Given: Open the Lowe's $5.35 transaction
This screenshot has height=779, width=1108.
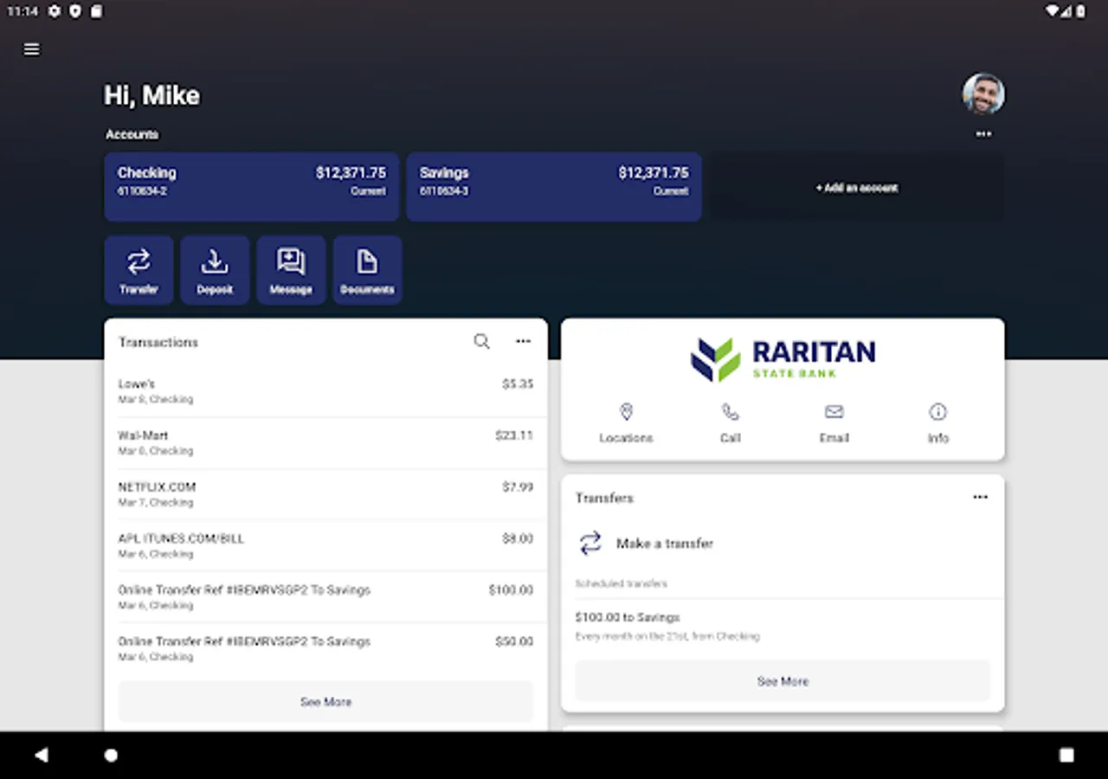Looking at the screenshot, I should click(x=325, y=391).
